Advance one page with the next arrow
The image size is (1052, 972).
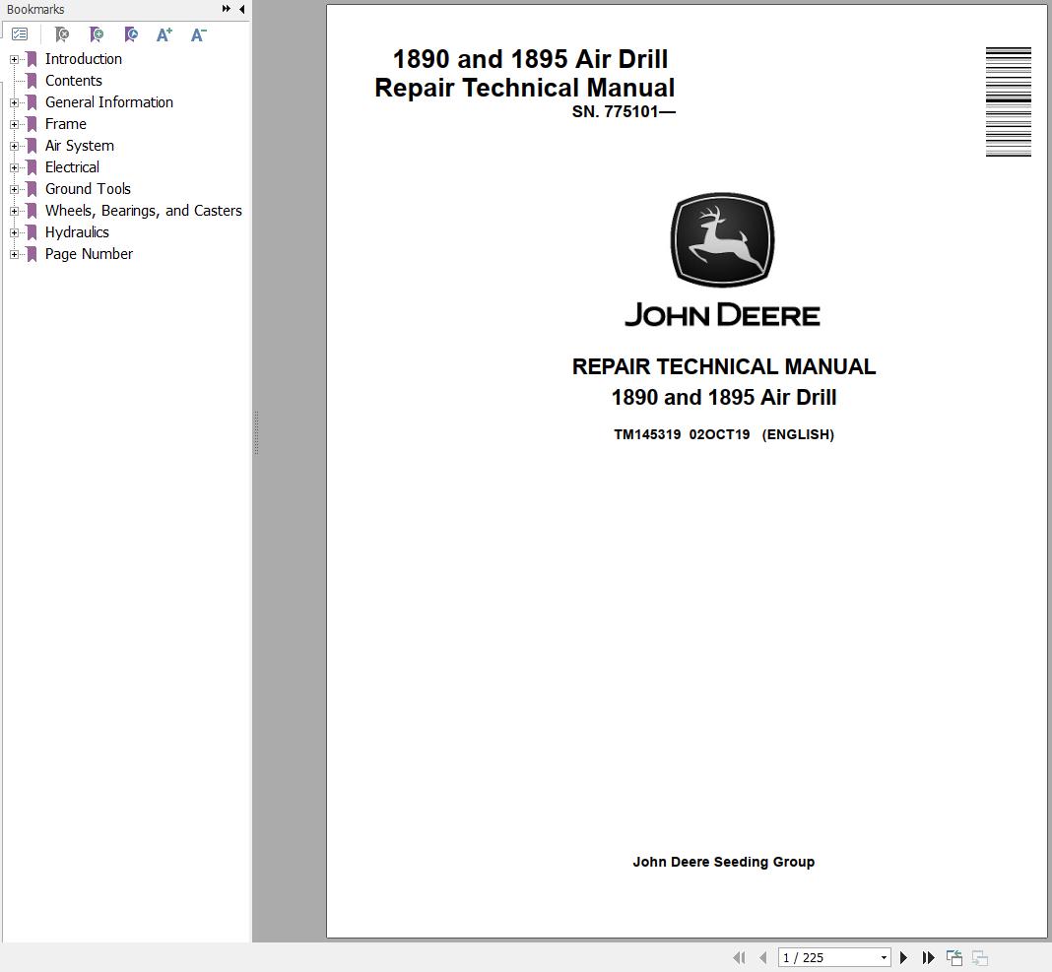[x=903, y=956]
